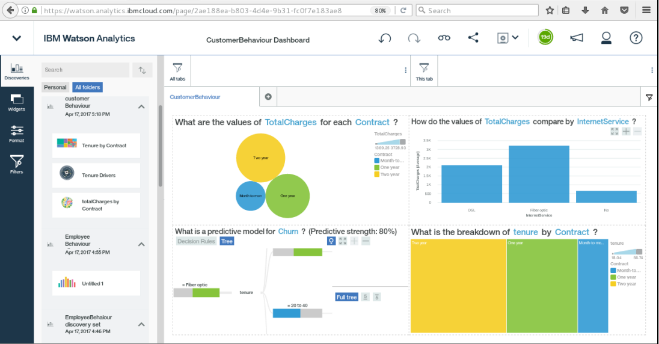Screen dimensions: 659x344
Task: Open the user profile icon
Action: [606, 38]
